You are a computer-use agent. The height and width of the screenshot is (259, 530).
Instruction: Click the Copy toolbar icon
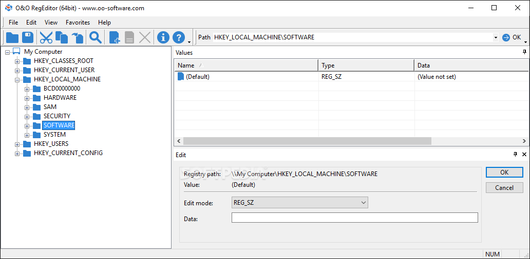tap(62, 37)
